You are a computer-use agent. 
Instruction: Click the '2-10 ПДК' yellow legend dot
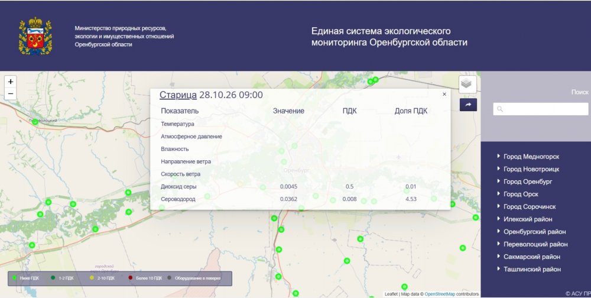92,278
